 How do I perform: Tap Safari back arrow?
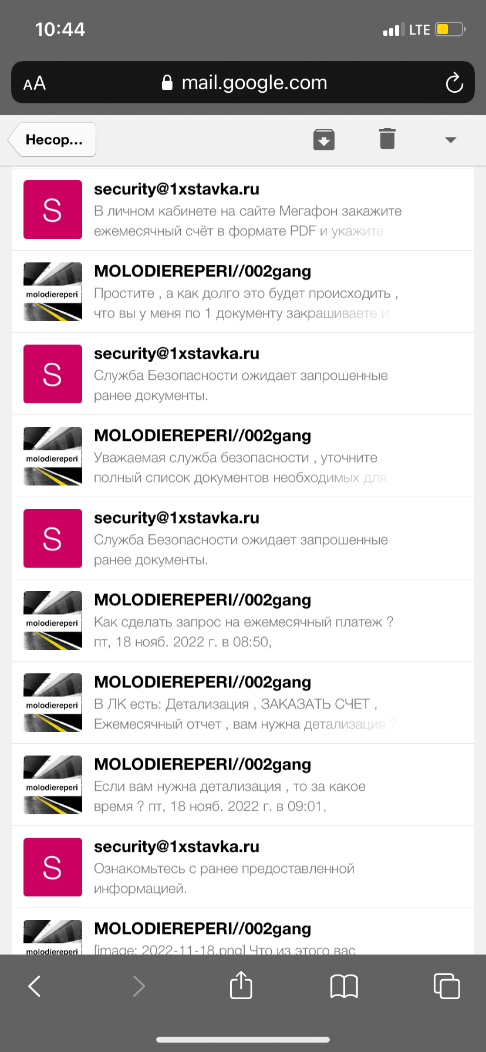(35, 986)
